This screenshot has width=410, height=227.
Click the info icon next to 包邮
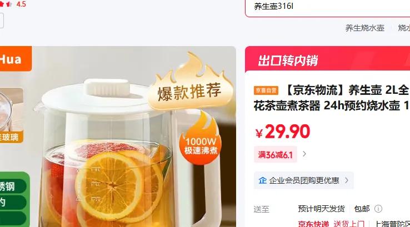click(x=378, y=209)
